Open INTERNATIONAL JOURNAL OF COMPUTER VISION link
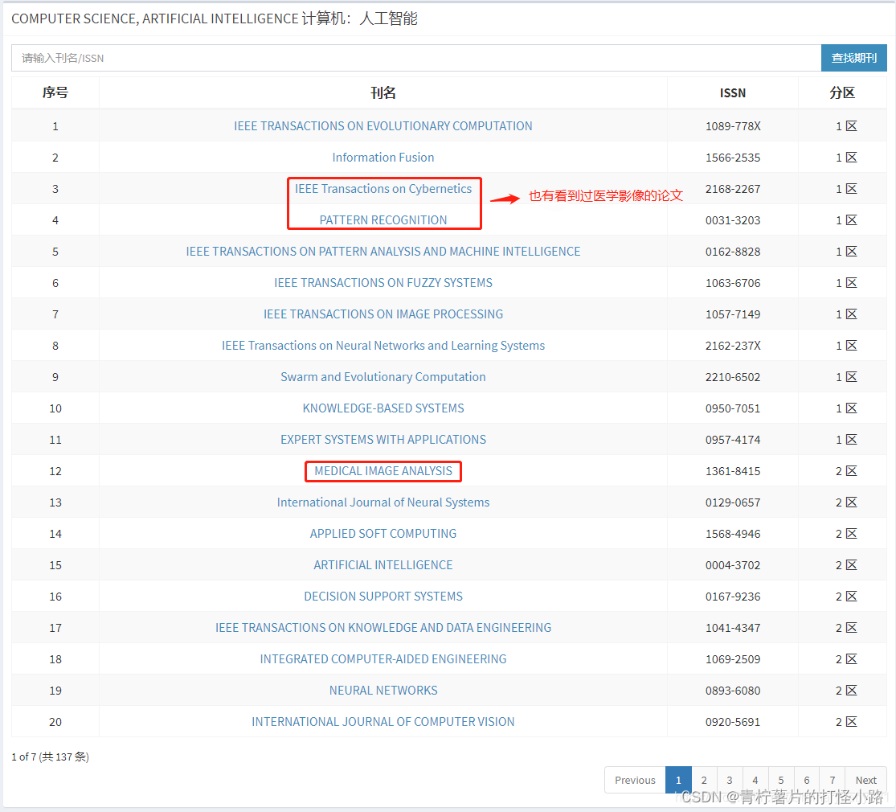Image resolution: width=896 pixels, height=812 pixels. coord(383,722)
